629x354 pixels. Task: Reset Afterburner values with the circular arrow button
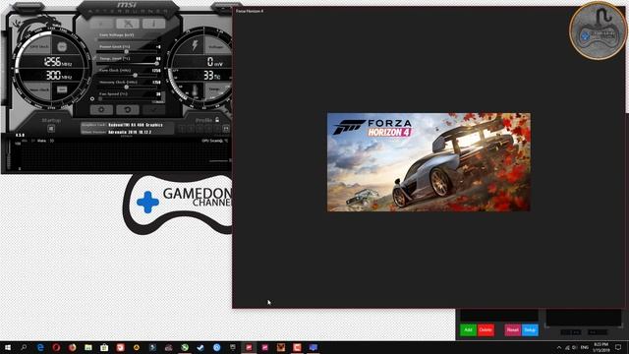(x=128, y=109)
